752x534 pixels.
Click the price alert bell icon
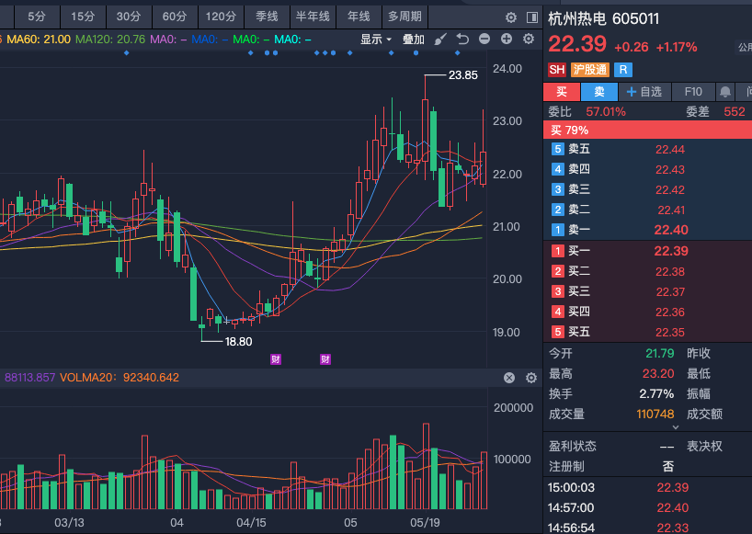click(725, 92)
